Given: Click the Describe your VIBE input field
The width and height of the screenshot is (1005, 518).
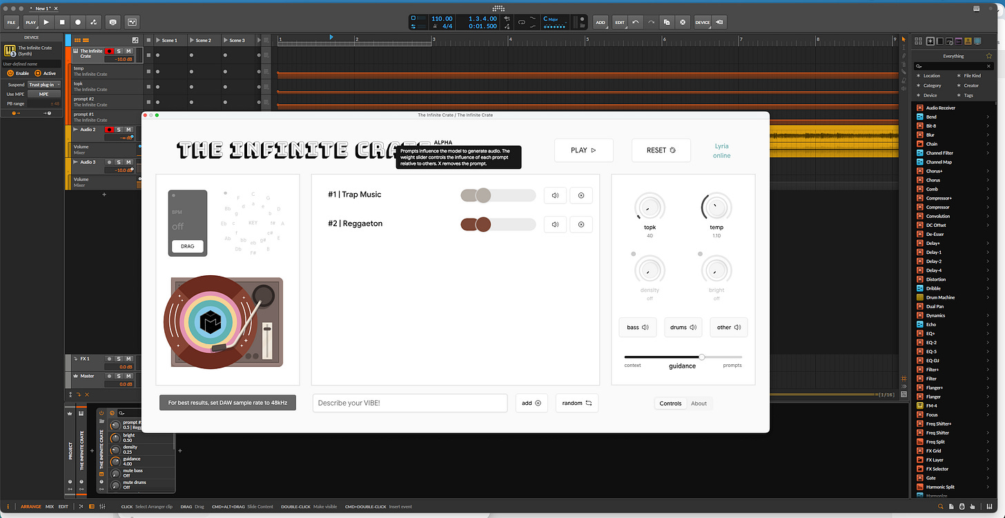Looking at the screenshot, I should [410, 403].
